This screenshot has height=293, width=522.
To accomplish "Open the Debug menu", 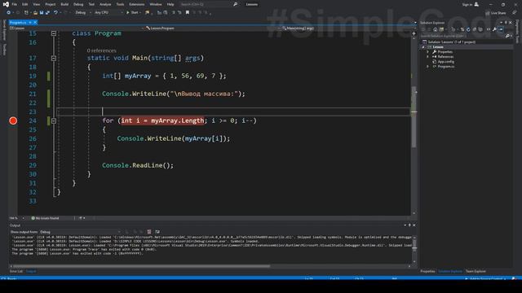I will [78, 4].
